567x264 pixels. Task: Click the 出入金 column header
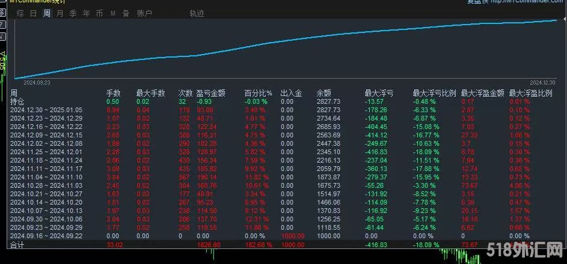pos(292,94)
